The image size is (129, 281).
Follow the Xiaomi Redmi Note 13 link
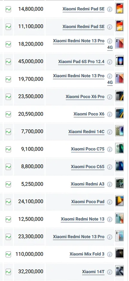[x=83, y=219]
